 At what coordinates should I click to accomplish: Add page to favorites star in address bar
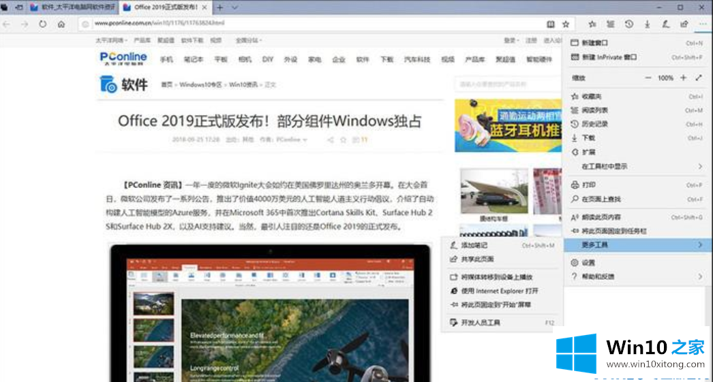(566, 24)
